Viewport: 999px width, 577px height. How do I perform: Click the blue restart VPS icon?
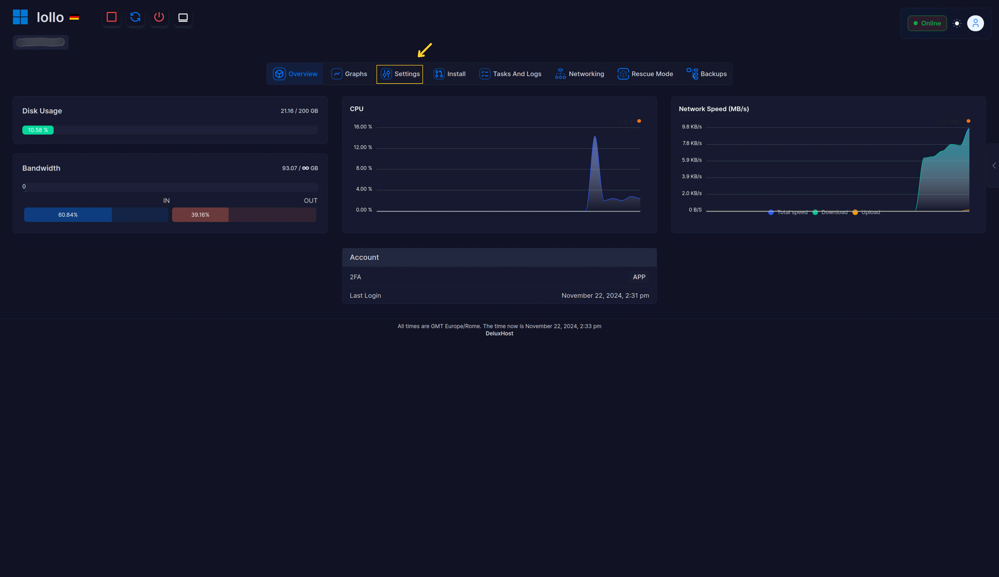(135, 17)
